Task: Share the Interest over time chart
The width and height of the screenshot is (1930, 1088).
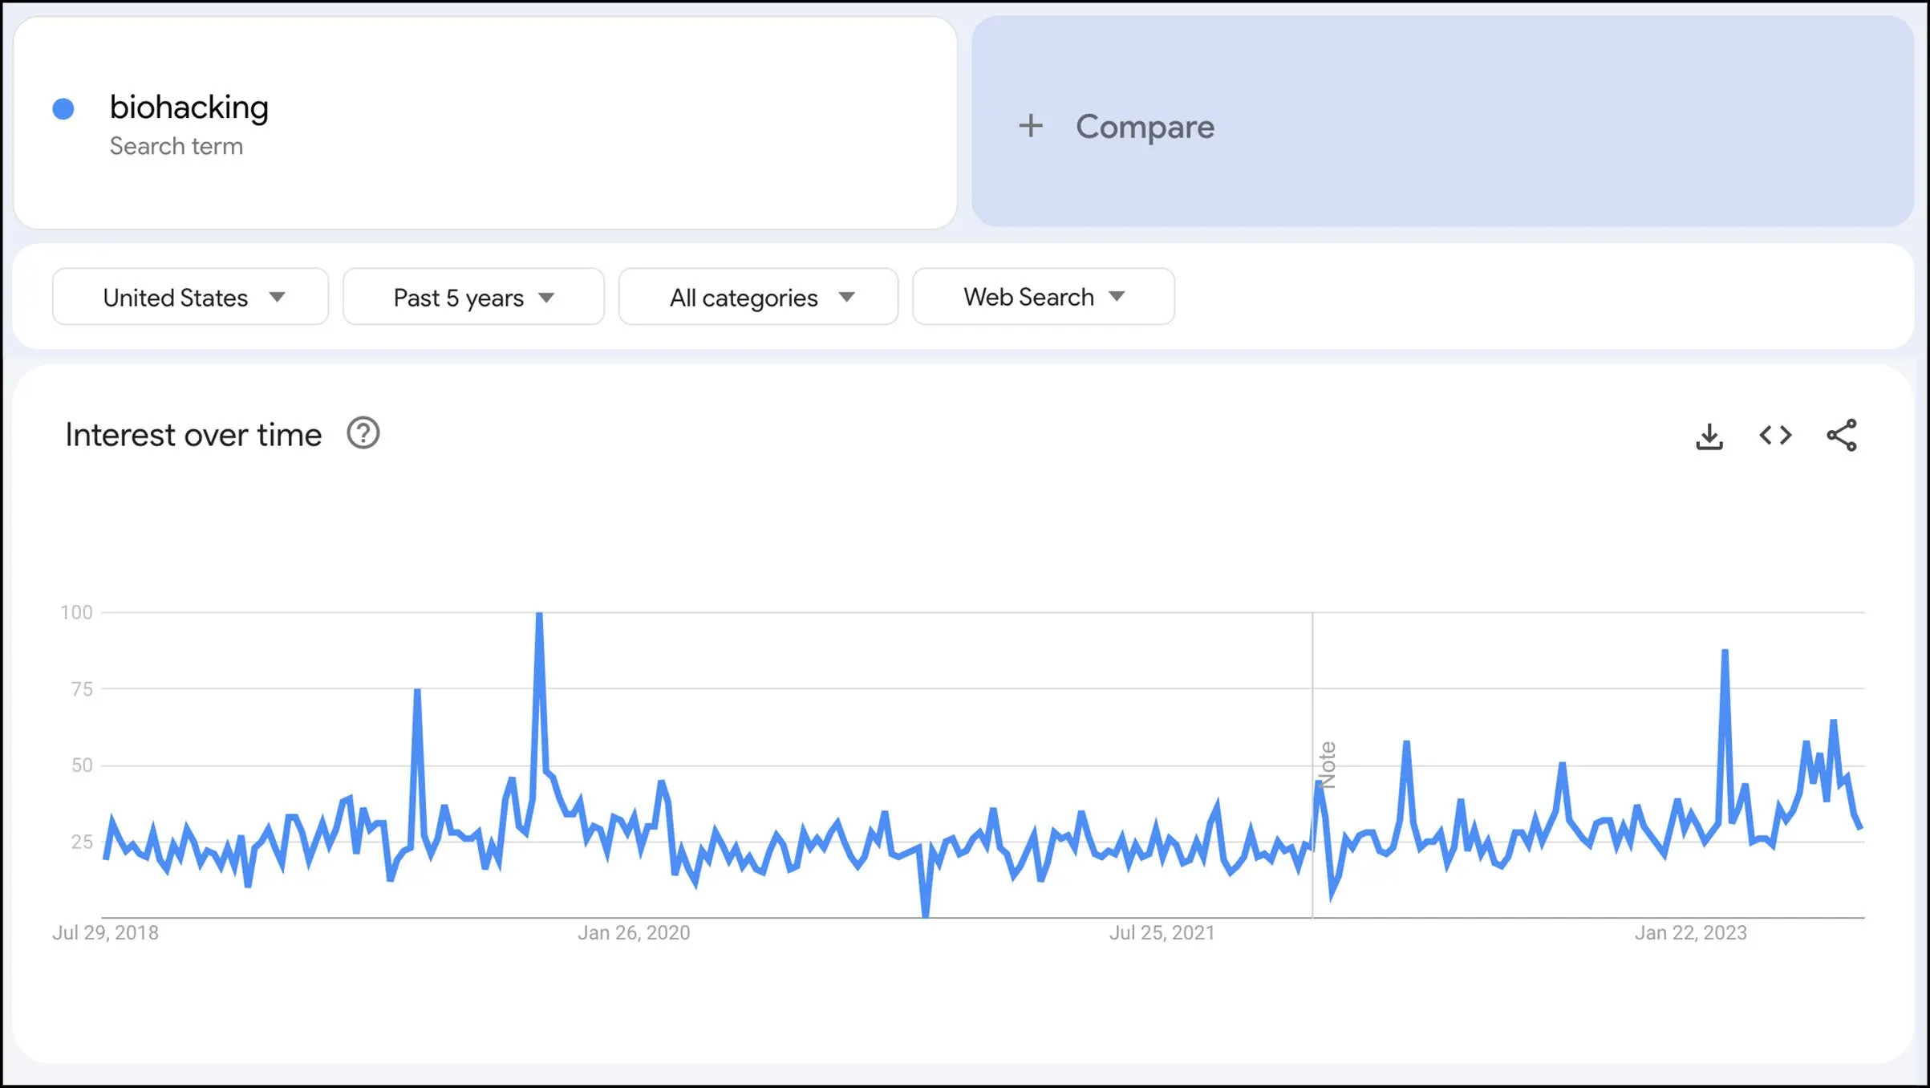Action: click(1841, 436)
